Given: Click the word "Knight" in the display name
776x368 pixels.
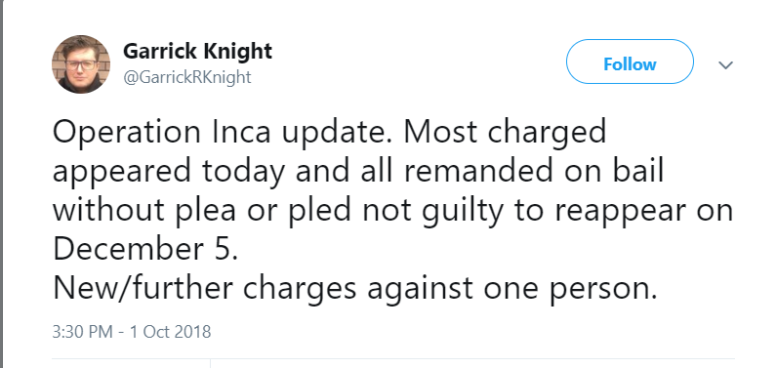Looking at the screenshot, I should [x=238, y=51].
